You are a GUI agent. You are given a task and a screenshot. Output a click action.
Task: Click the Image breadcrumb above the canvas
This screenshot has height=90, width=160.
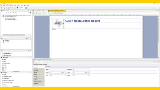61,13
